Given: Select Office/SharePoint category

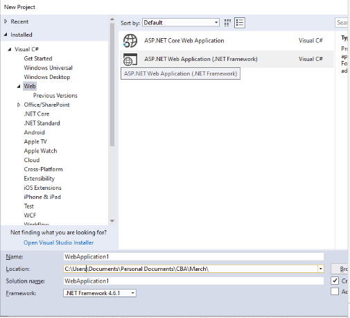Looking at the screenshot, I should 46,105.
